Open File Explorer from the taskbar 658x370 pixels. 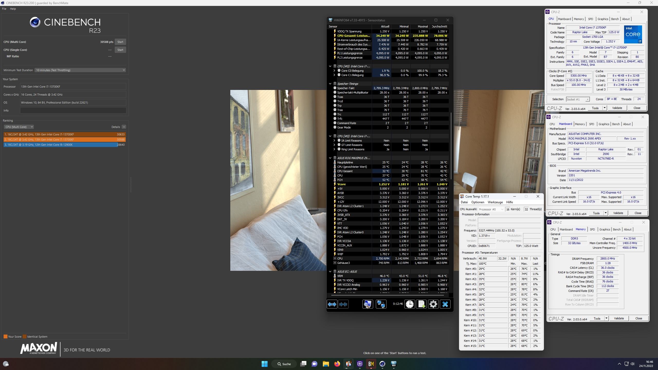(x=326, y=364)
